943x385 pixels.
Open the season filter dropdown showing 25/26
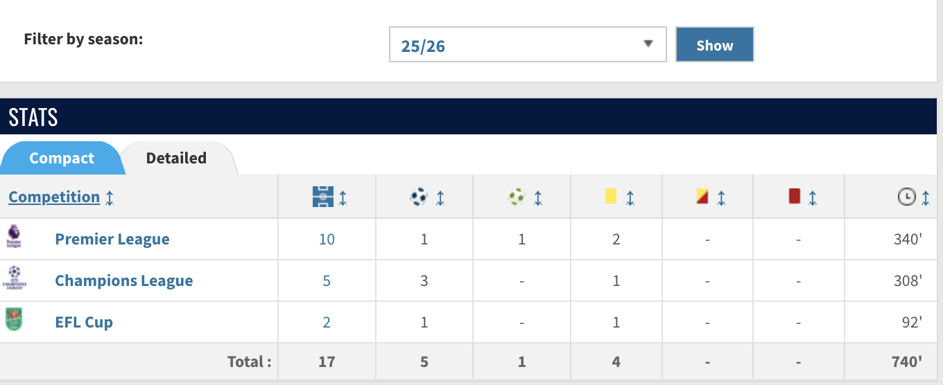point(527,45)
